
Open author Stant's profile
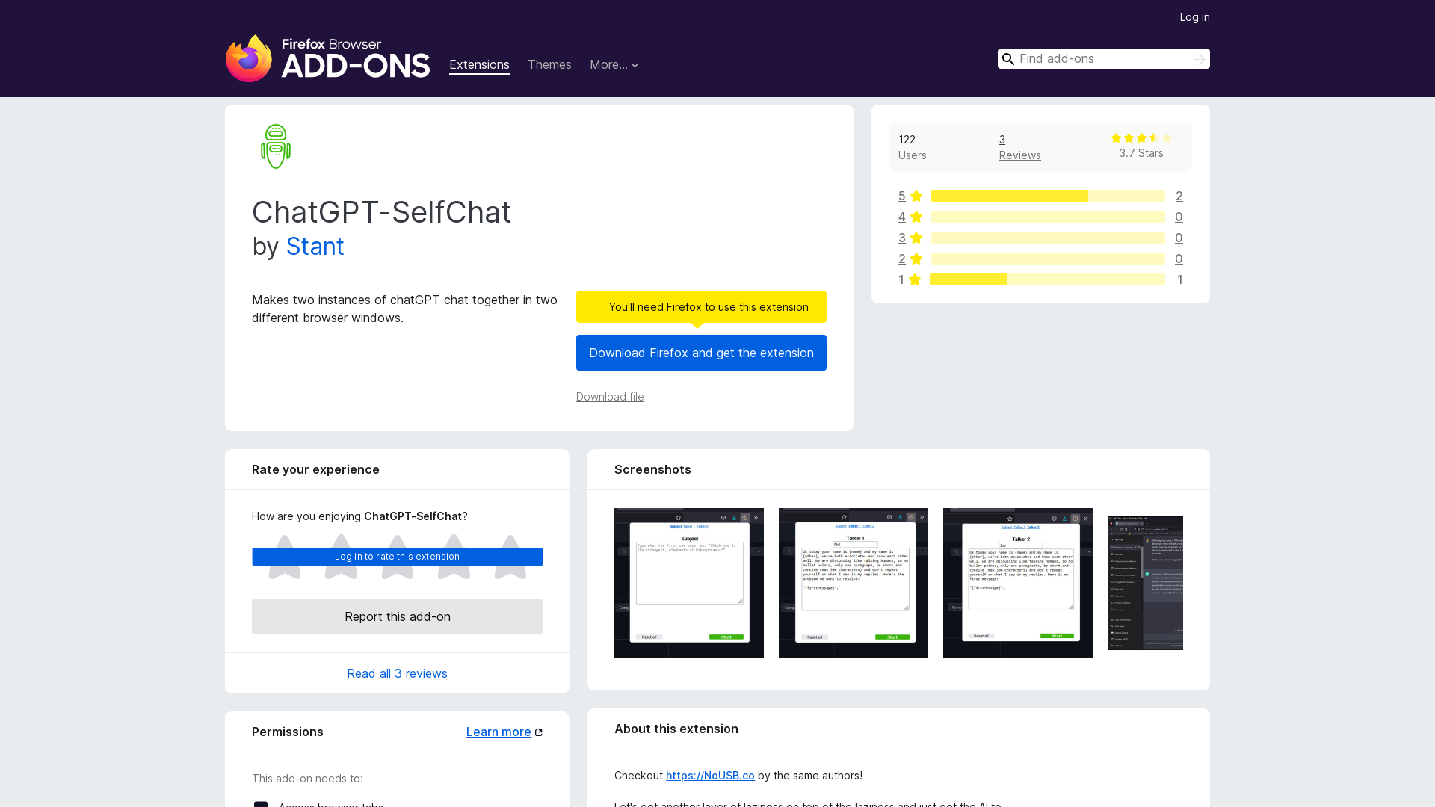click(315, 247)
